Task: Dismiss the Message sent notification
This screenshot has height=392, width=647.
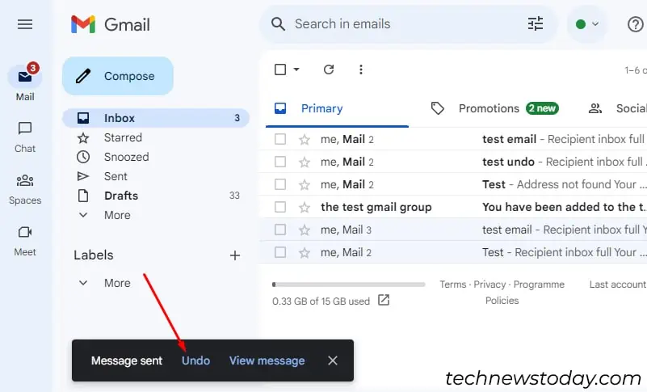Action: pos(333,360)
